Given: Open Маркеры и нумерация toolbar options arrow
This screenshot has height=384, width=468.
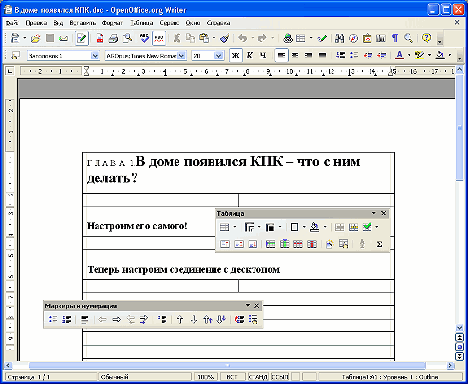Looking at the screenshot, I should 248,305.
